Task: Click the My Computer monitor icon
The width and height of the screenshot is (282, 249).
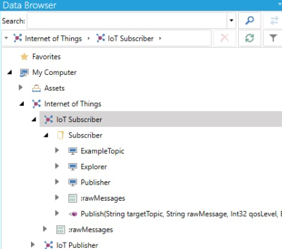Action: tap(24, 73)
